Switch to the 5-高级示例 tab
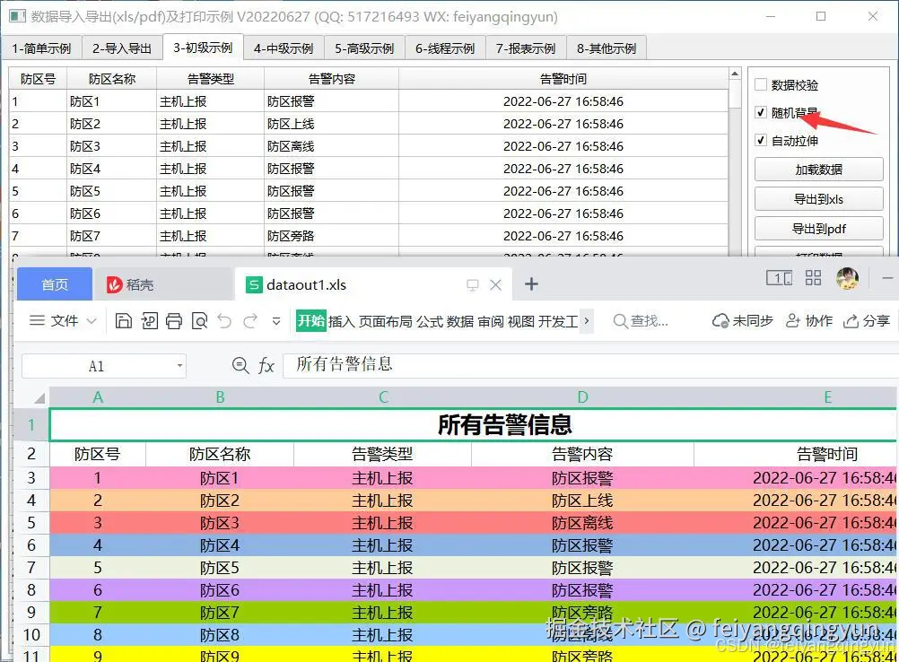 tap(364, 48)
